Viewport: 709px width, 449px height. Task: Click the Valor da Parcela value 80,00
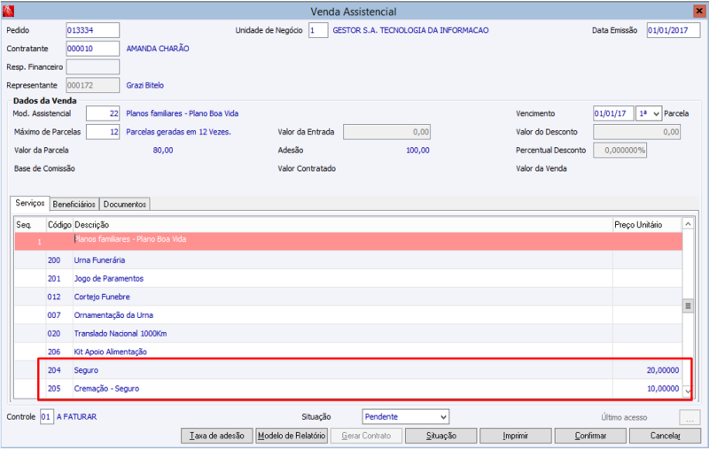coord(163,150)
